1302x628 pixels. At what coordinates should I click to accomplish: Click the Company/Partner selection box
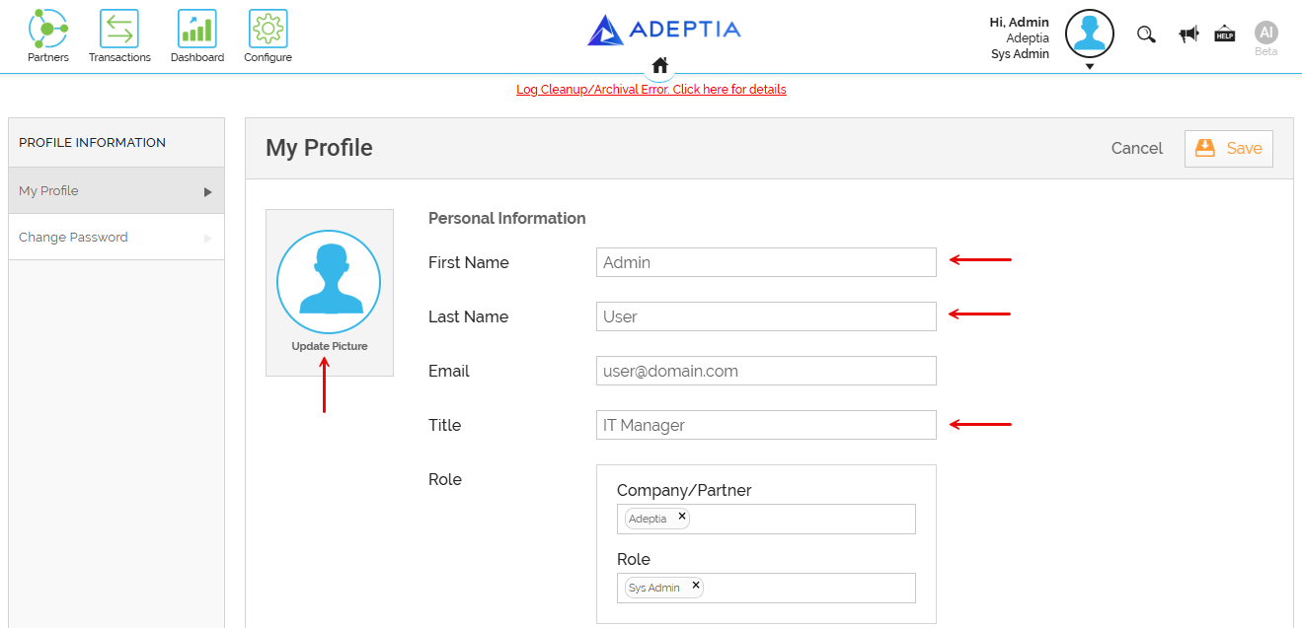pos(766,519)
